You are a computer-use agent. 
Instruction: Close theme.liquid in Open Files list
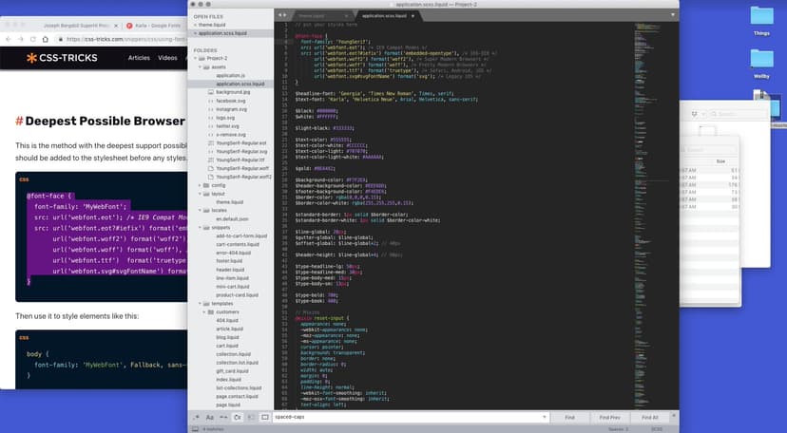(195, 25)
